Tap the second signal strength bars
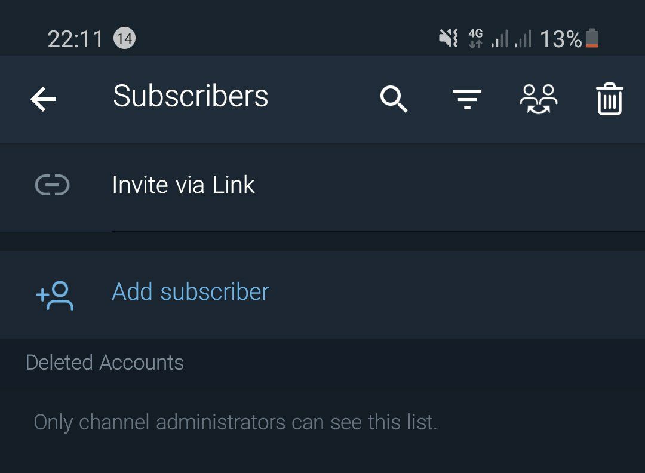This screenshot has height=473, width=645. (x=523, y=39)
